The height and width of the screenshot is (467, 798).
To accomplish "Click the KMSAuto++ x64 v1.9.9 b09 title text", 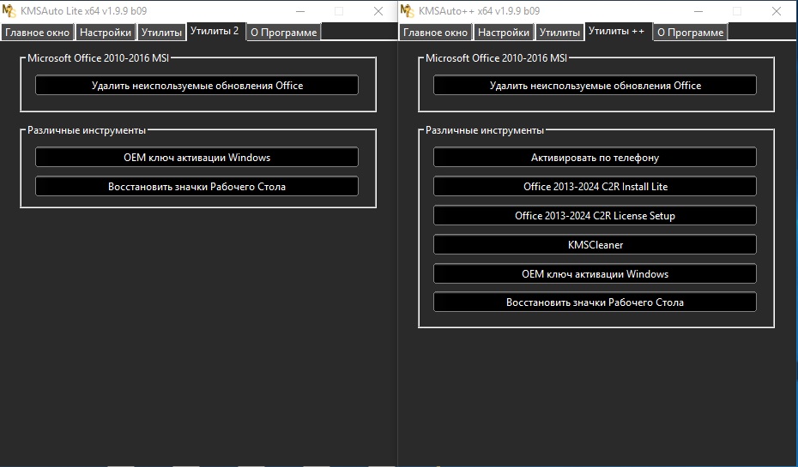I will [479, 10].
